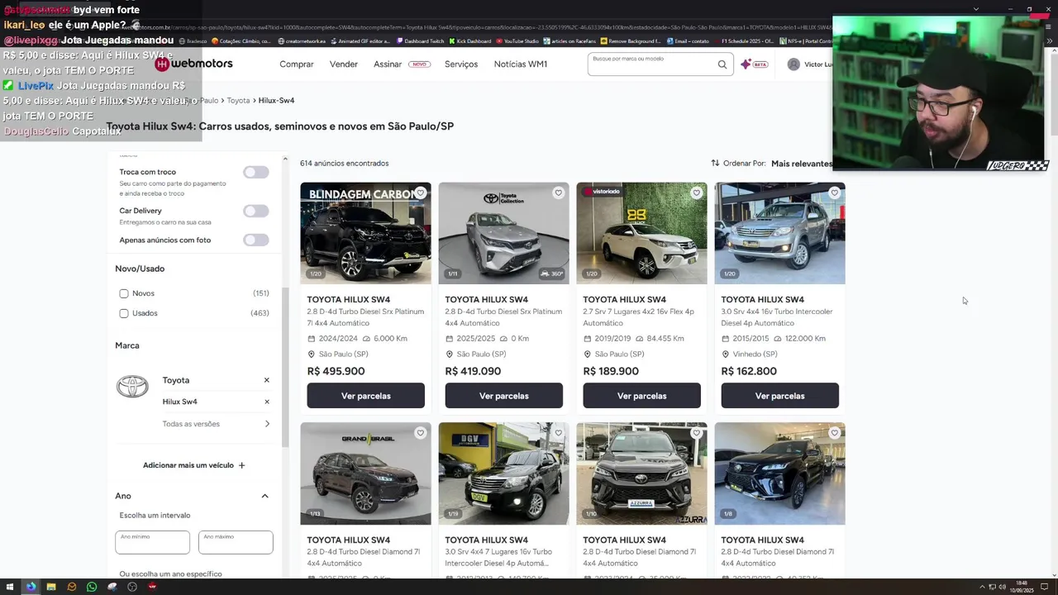The image size is (1058, 595).
Task: Remove the Hilux Sw4 model filter
Action: 266,402
